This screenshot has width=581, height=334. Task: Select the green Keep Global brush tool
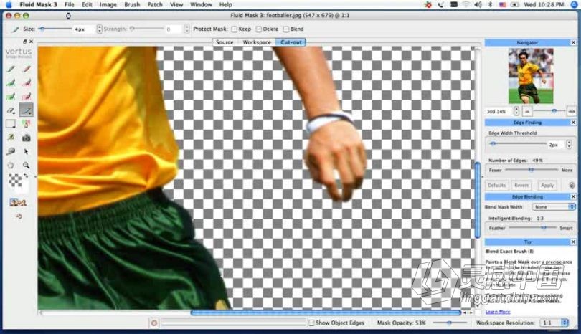(11, 97)
